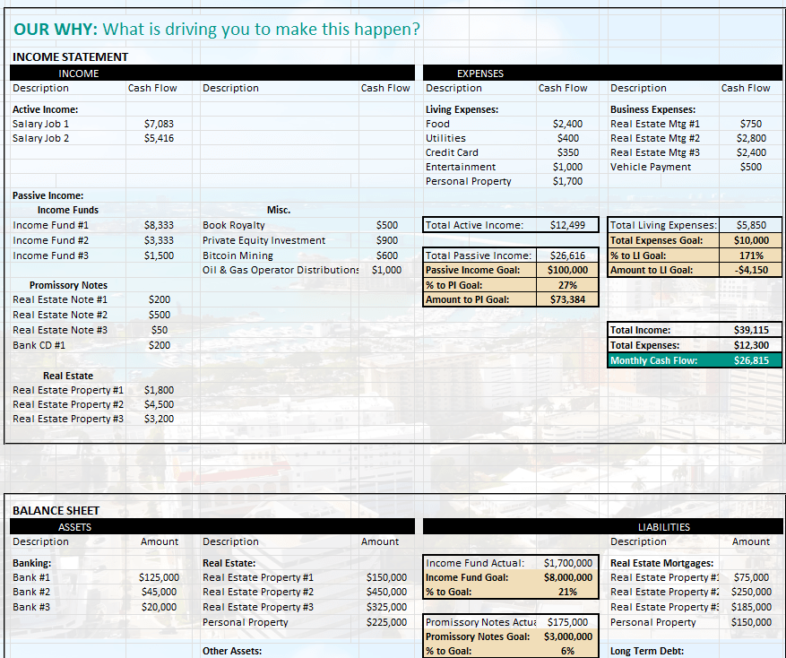
Task: Select the Bank #1 asset amount
Action: coord(159,578)
